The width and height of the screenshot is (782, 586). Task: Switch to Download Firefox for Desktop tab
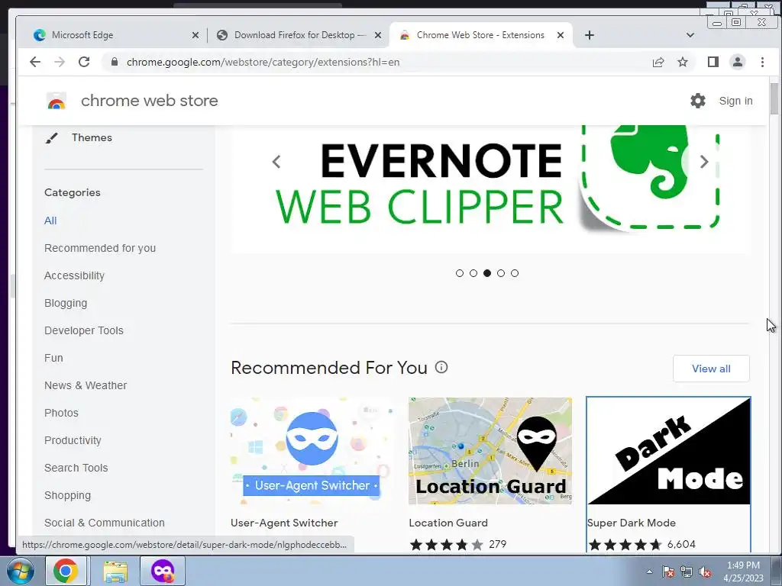click(x=299, y=35)
